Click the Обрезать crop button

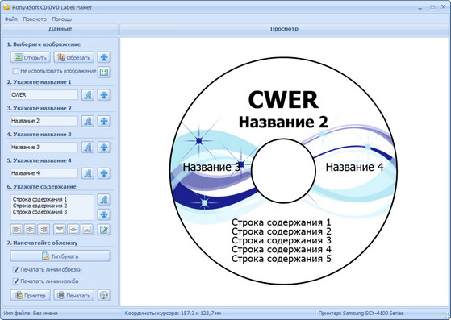click(74, 57)
